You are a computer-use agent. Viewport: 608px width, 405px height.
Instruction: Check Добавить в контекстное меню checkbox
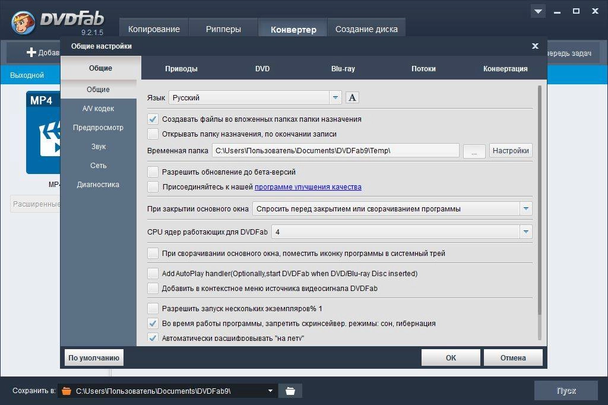[153, 288]
